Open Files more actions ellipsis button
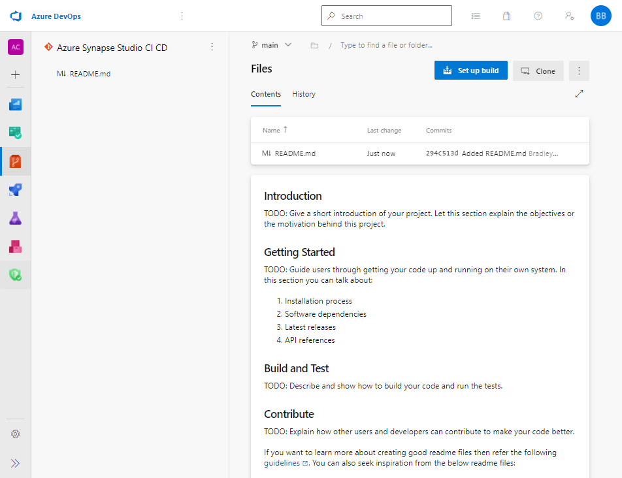 point(579,71)
